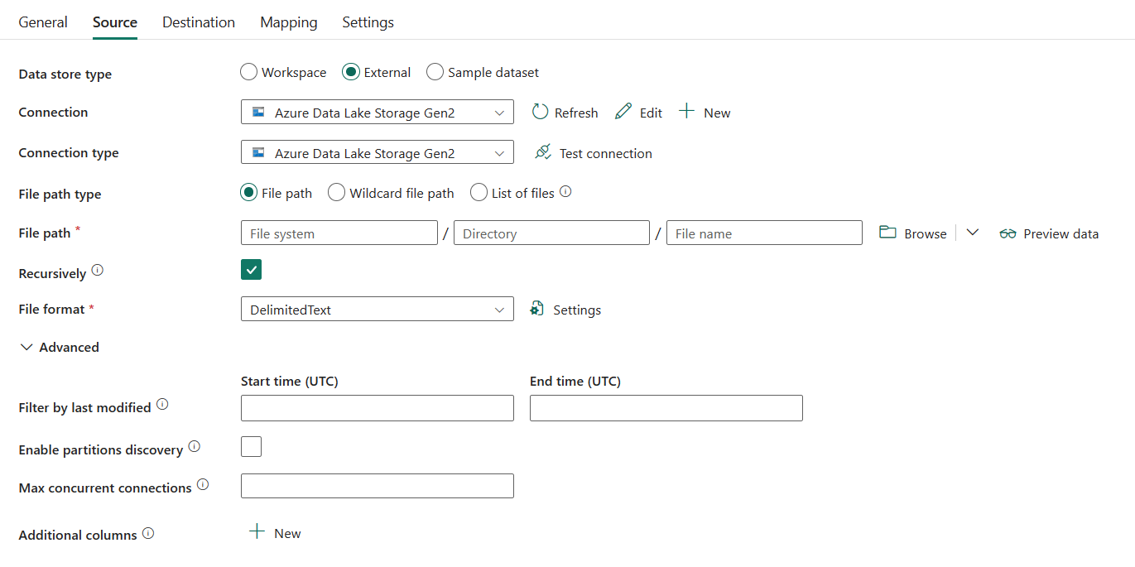Open the chevron dropdown next to Browse
Screen dimensions: 1135x567
click(973, 233)
